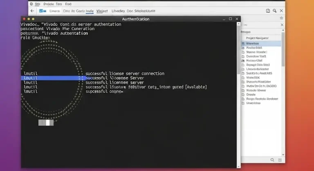
Task: Select the "Bepapt" navigator item
Action: pos(258,65)
